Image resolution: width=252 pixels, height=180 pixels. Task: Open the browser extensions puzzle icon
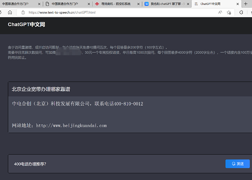click(x=241, y=12)
